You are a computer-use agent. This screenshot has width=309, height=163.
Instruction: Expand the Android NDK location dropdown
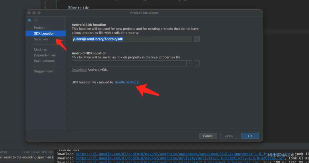click(189, 63)
